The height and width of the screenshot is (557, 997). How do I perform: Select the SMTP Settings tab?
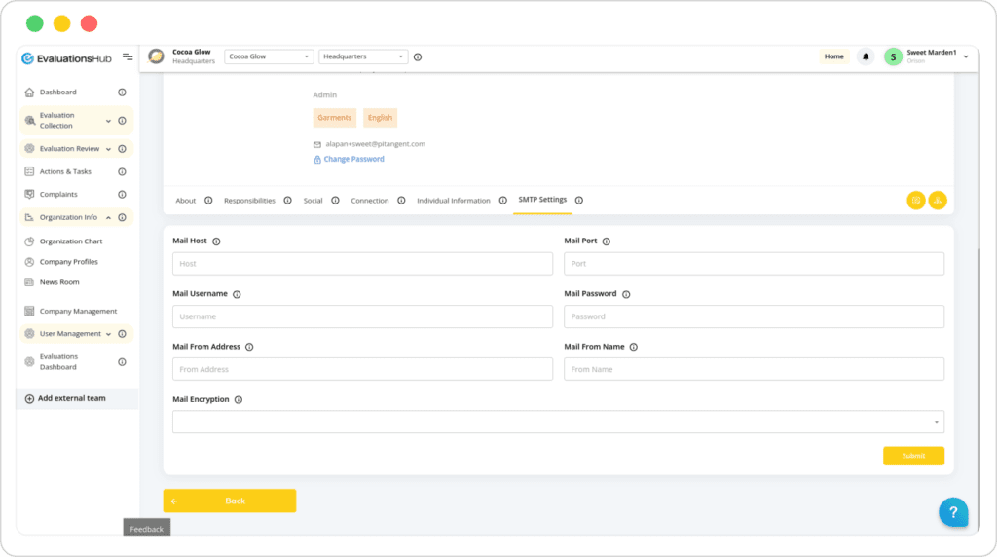(x=542, y=200)
